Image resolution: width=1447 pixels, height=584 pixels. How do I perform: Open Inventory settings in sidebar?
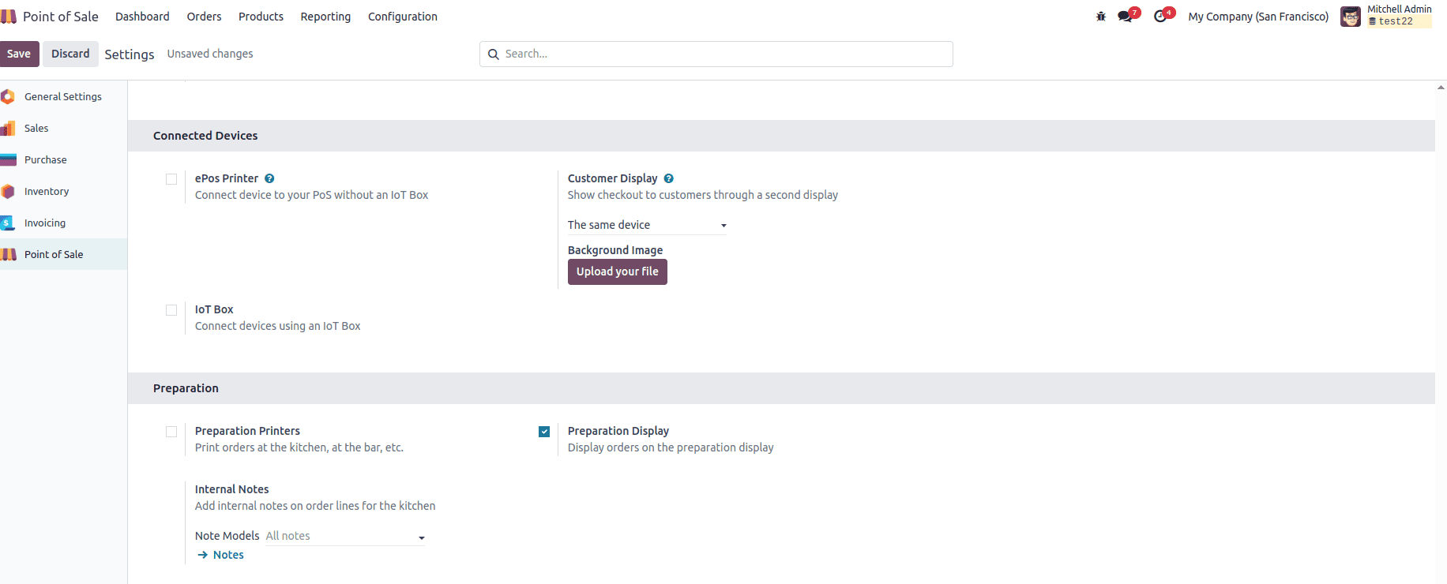coord(47,192)
